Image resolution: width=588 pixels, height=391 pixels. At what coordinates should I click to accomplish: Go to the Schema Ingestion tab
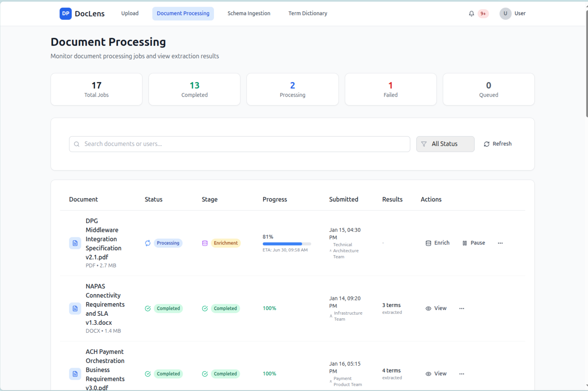249,14
